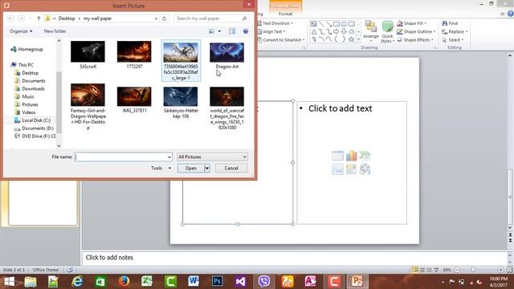514x289 pixels.
Task: Open the Organize dropdown menu
Action: [21, 31]
